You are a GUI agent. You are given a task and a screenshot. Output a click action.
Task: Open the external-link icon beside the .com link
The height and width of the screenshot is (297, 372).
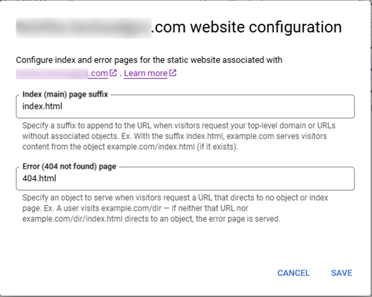coord(113,73)
